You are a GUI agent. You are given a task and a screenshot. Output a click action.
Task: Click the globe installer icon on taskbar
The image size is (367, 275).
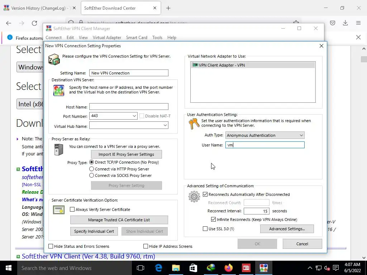click(211, 268)
